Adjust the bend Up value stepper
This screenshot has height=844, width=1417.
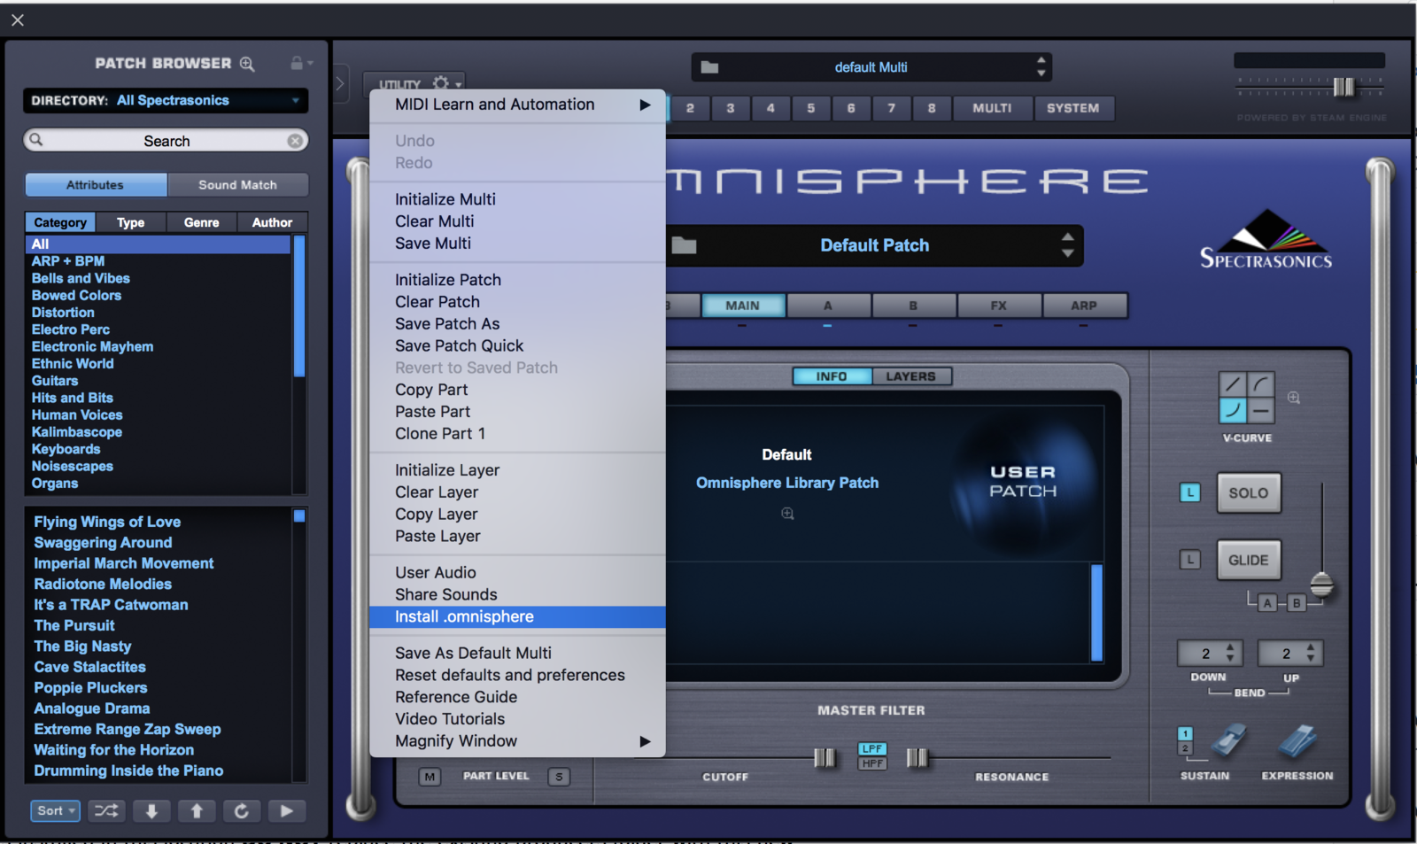(1311, 653)
